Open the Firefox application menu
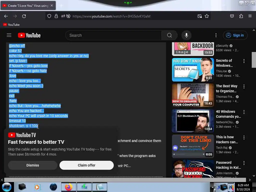Image resolution: width=256 pixels, height=192 pixels. click(x=250, y=16)
